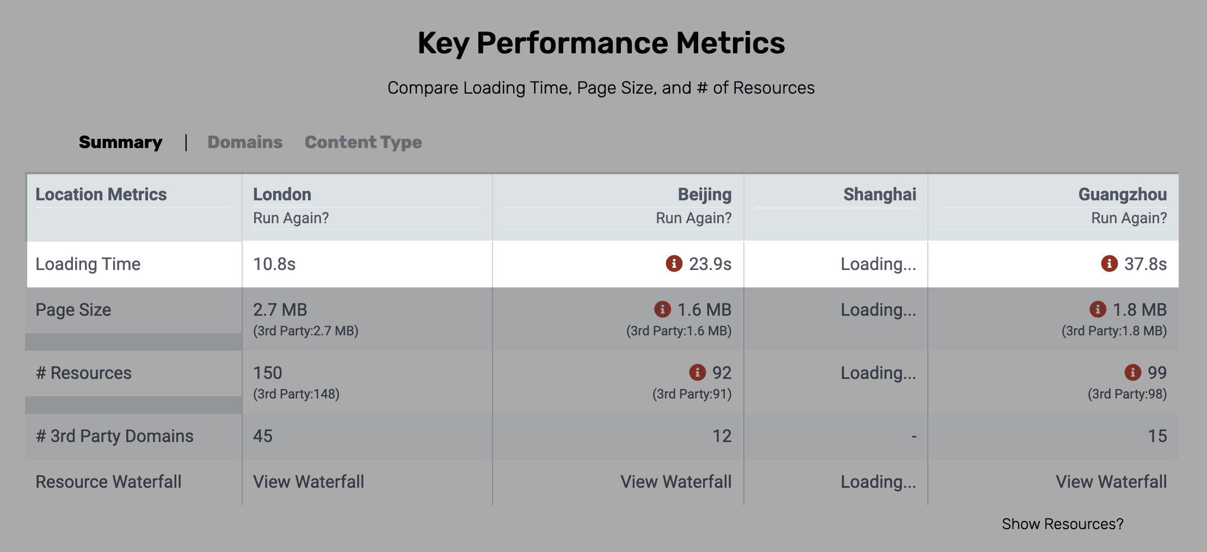Screen dimensions: 1207x552
Task: Select the # 3rd Party Domains row label
Action: (114, 436)
